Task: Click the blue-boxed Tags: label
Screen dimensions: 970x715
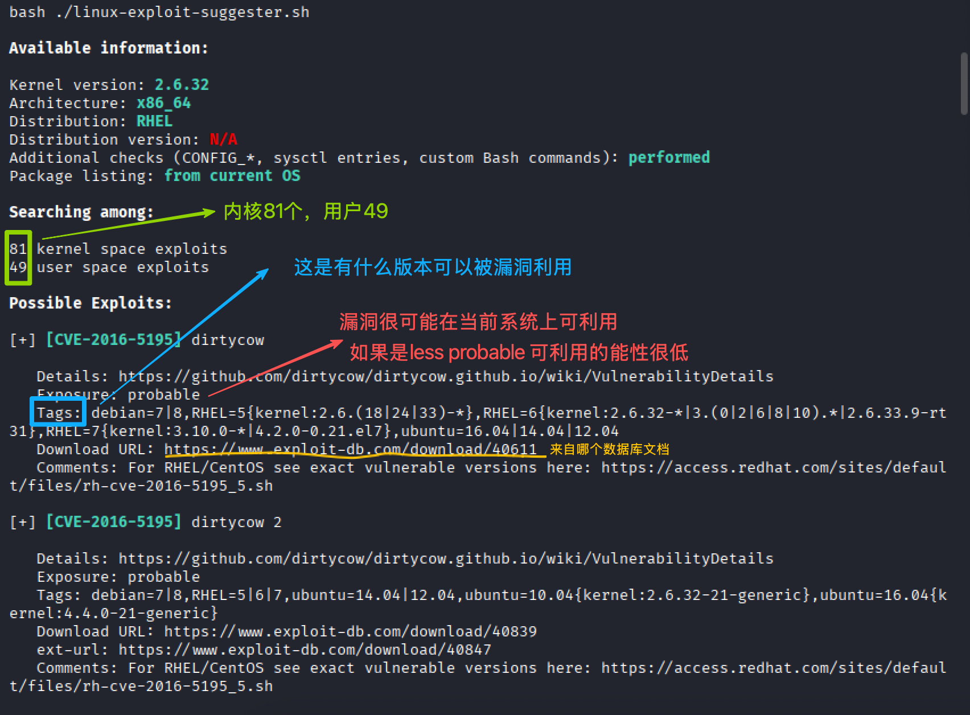Action: [58, 412]
